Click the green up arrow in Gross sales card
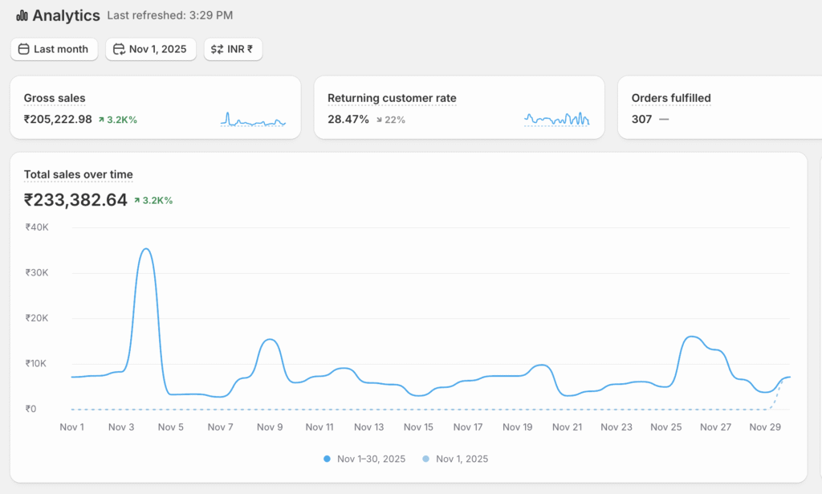Viewport: 822px width, 494px height. coord(101,120)
